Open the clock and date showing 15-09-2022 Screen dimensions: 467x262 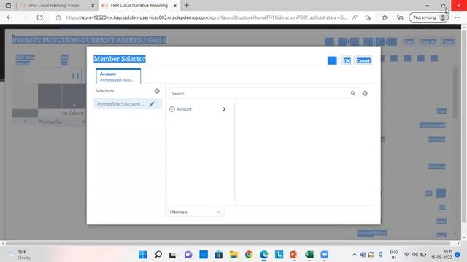(x=441, y=255)
